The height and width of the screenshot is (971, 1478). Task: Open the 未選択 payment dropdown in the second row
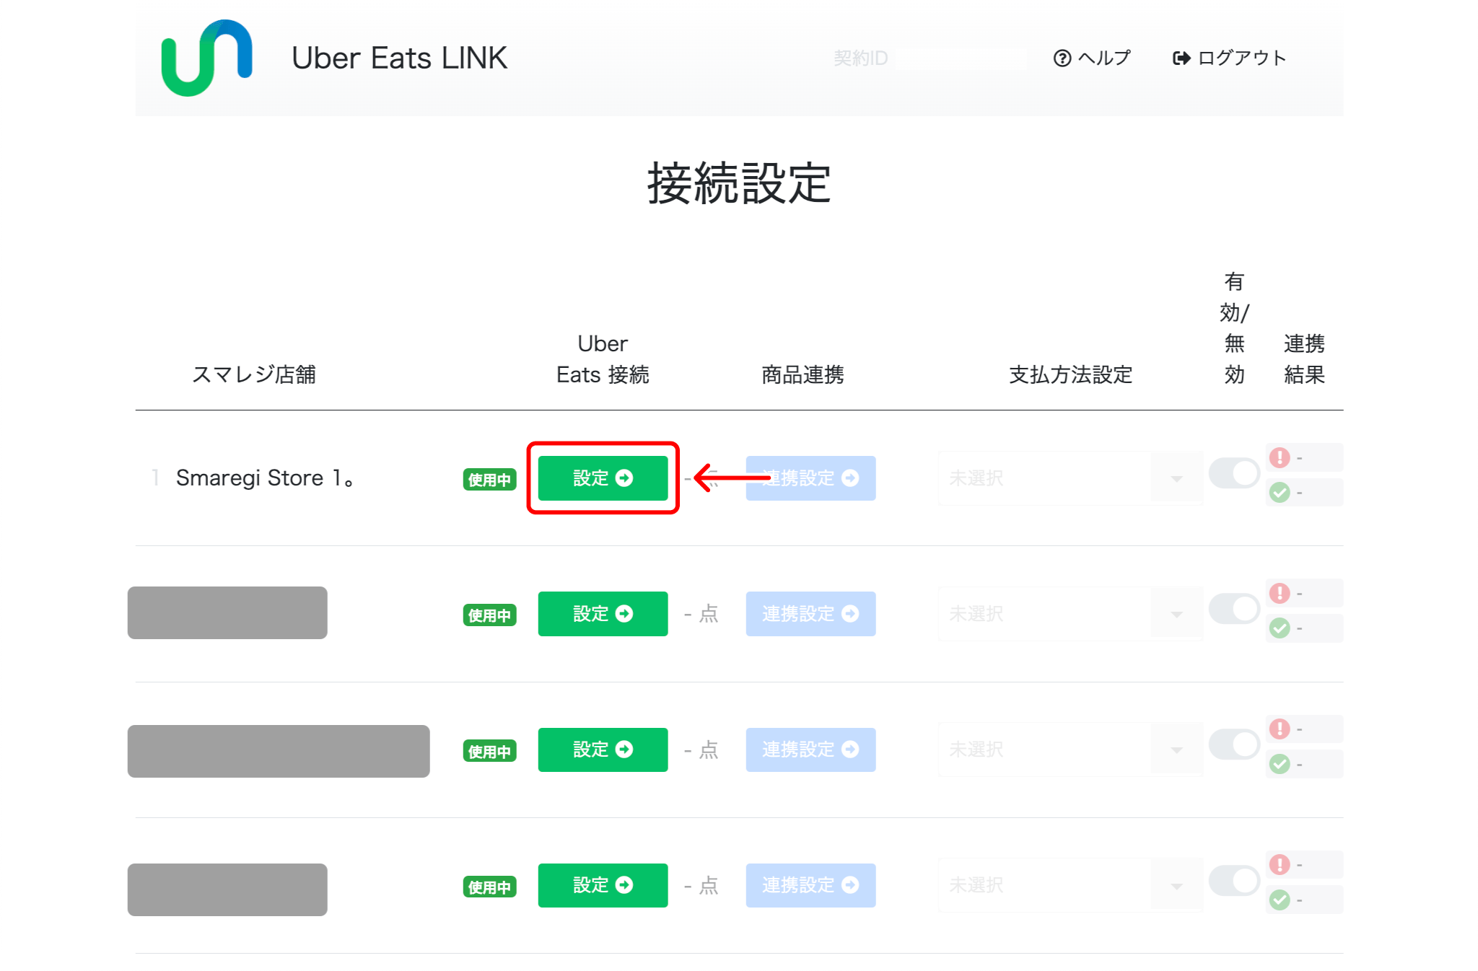pyautogui.click(x=1070, y=614)
